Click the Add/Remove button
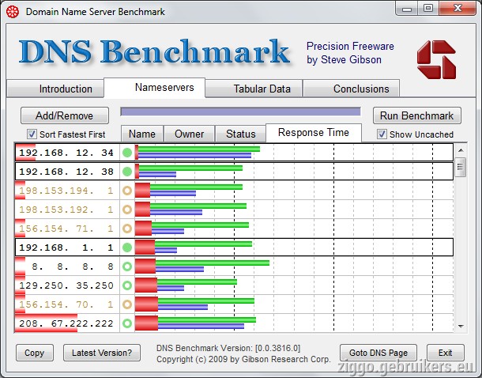This screenshot has height=378, width=482. pos(65,115)
